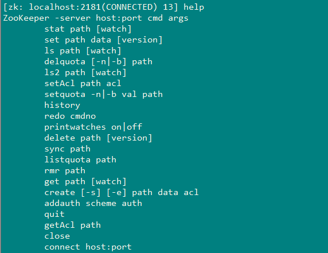Viewport: 328px width, 253px height.
Task: Click the 'delete path [version]' line
Action: pos(98,138)
